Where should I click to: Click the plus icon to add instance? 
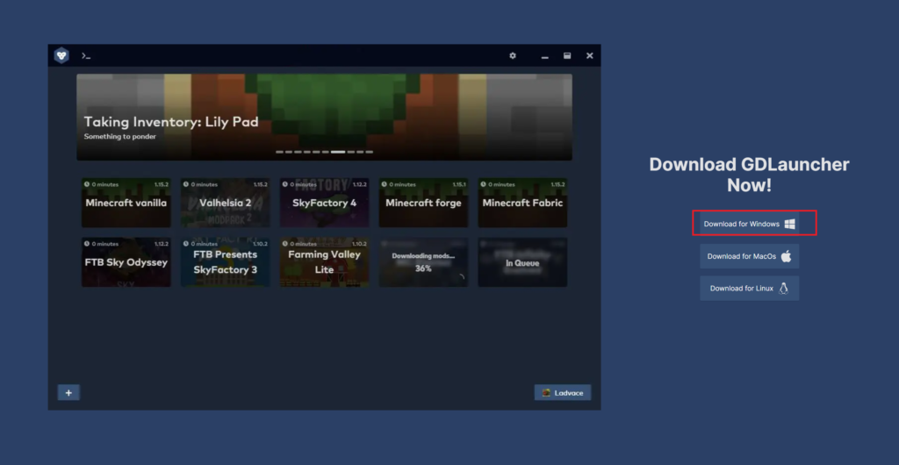pyautogui.click(x=68, y=392)
